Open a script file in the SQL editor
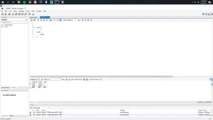 point(32,20)
